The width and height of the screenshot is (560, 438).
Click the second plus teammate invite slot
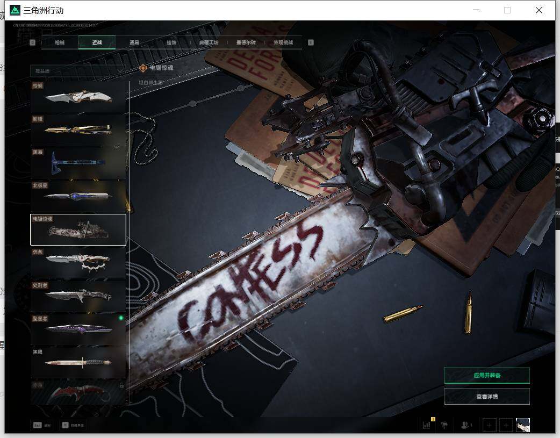(x=506, y=425)
